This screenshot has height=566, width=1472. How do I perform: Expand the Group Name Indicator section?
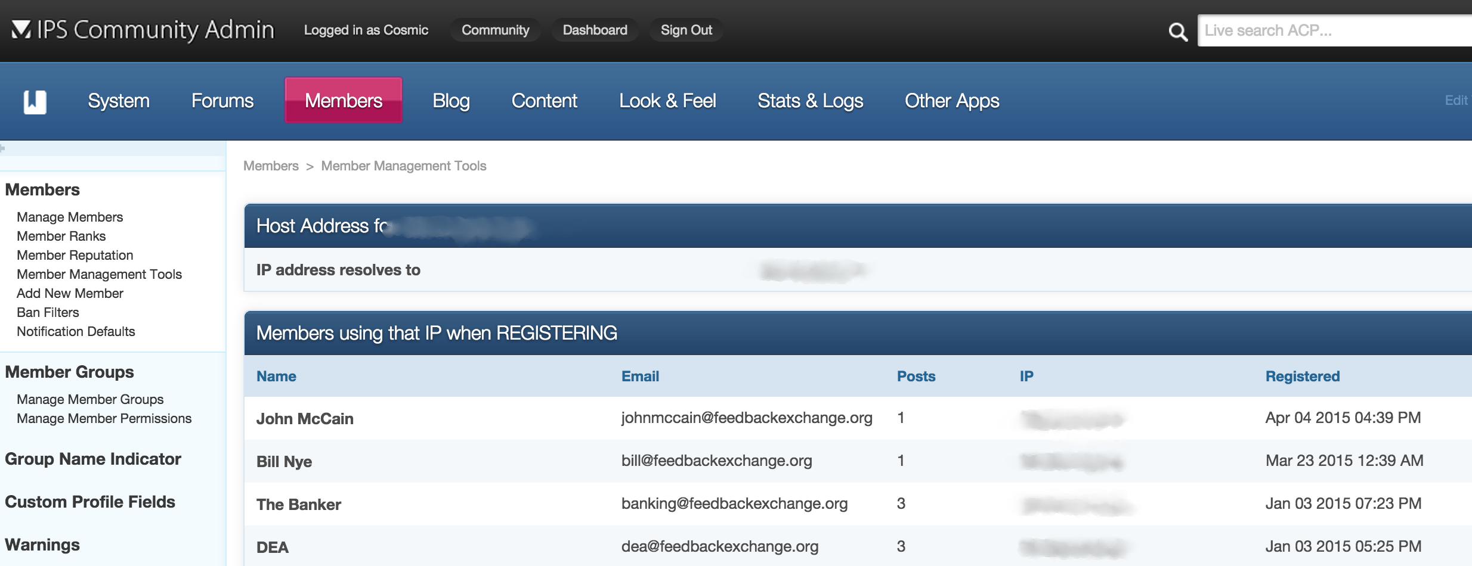pos(93,459)
